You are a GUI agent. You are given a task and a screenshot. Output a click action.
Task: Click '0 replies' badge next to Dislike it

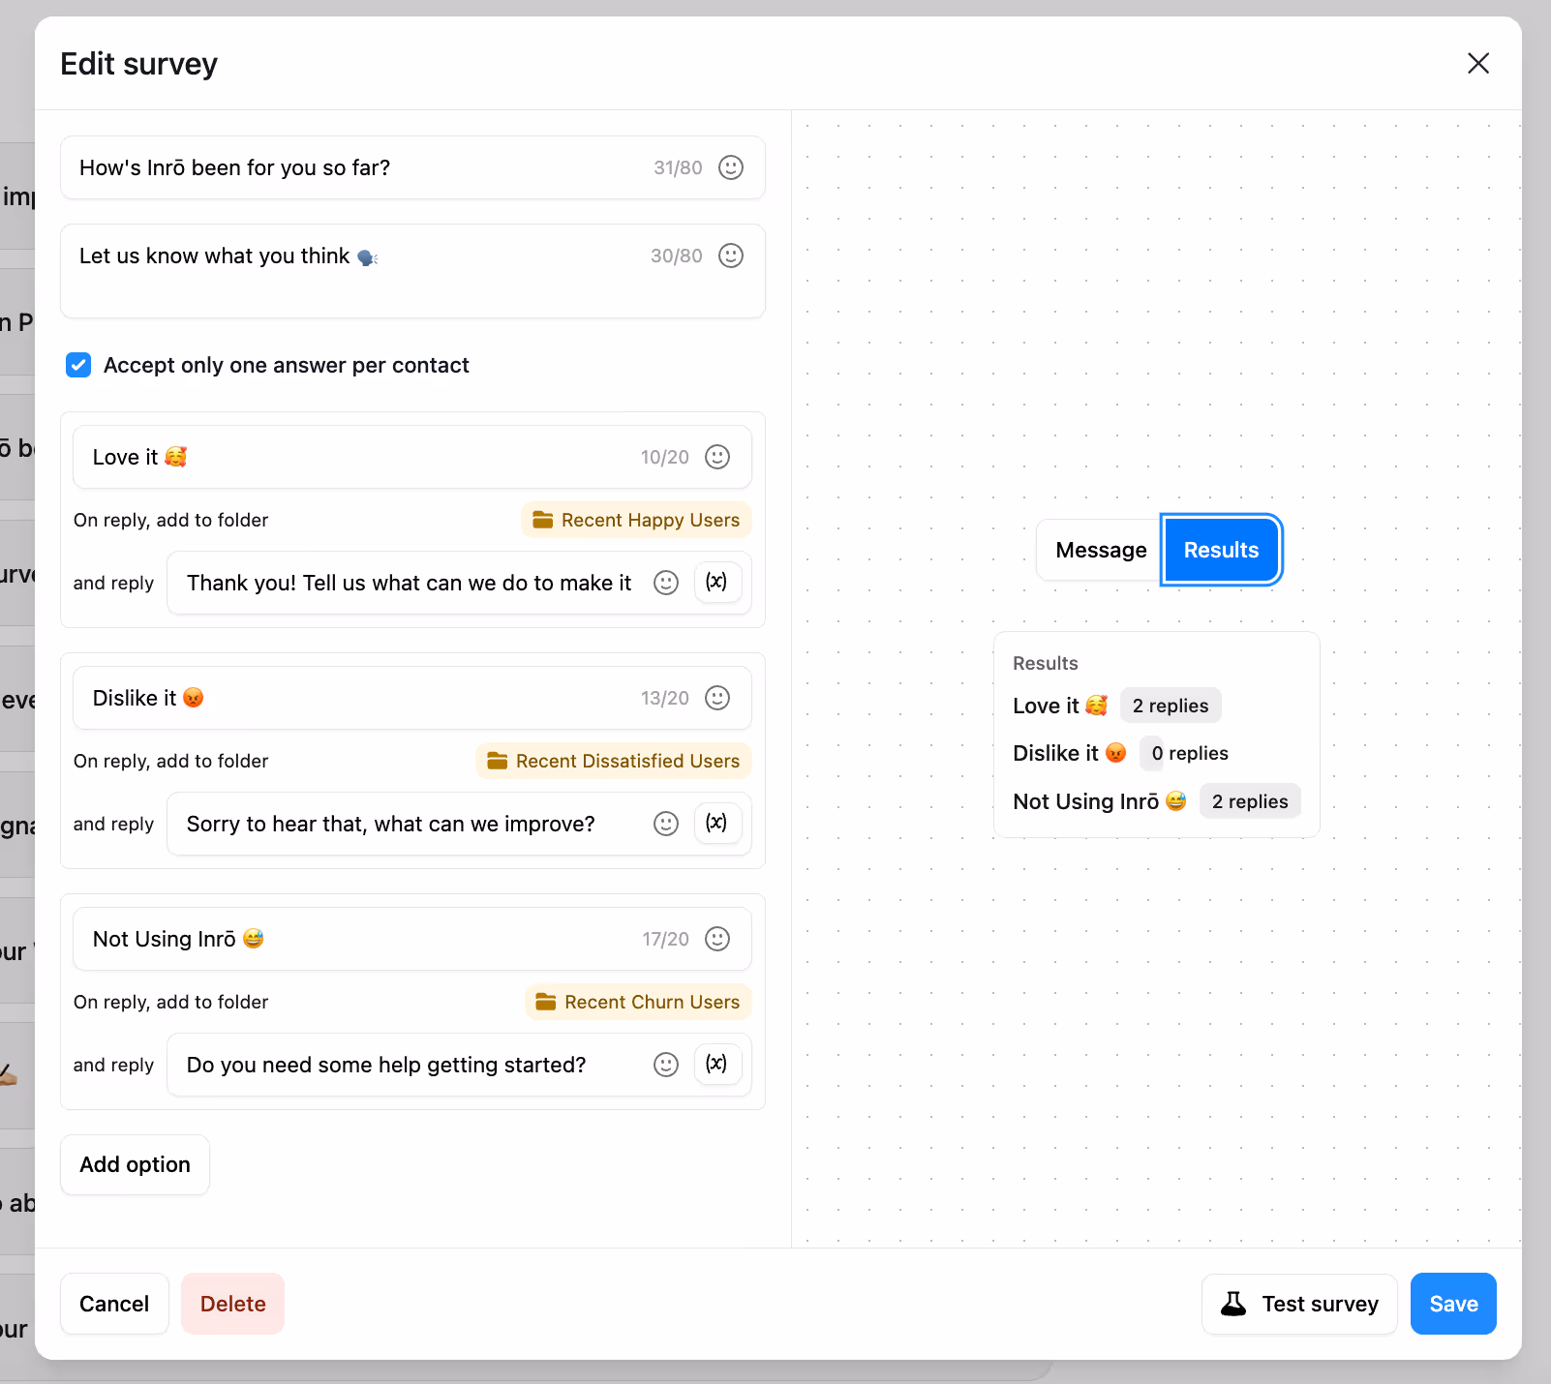pyautogui.click(x=1190, y=753)
